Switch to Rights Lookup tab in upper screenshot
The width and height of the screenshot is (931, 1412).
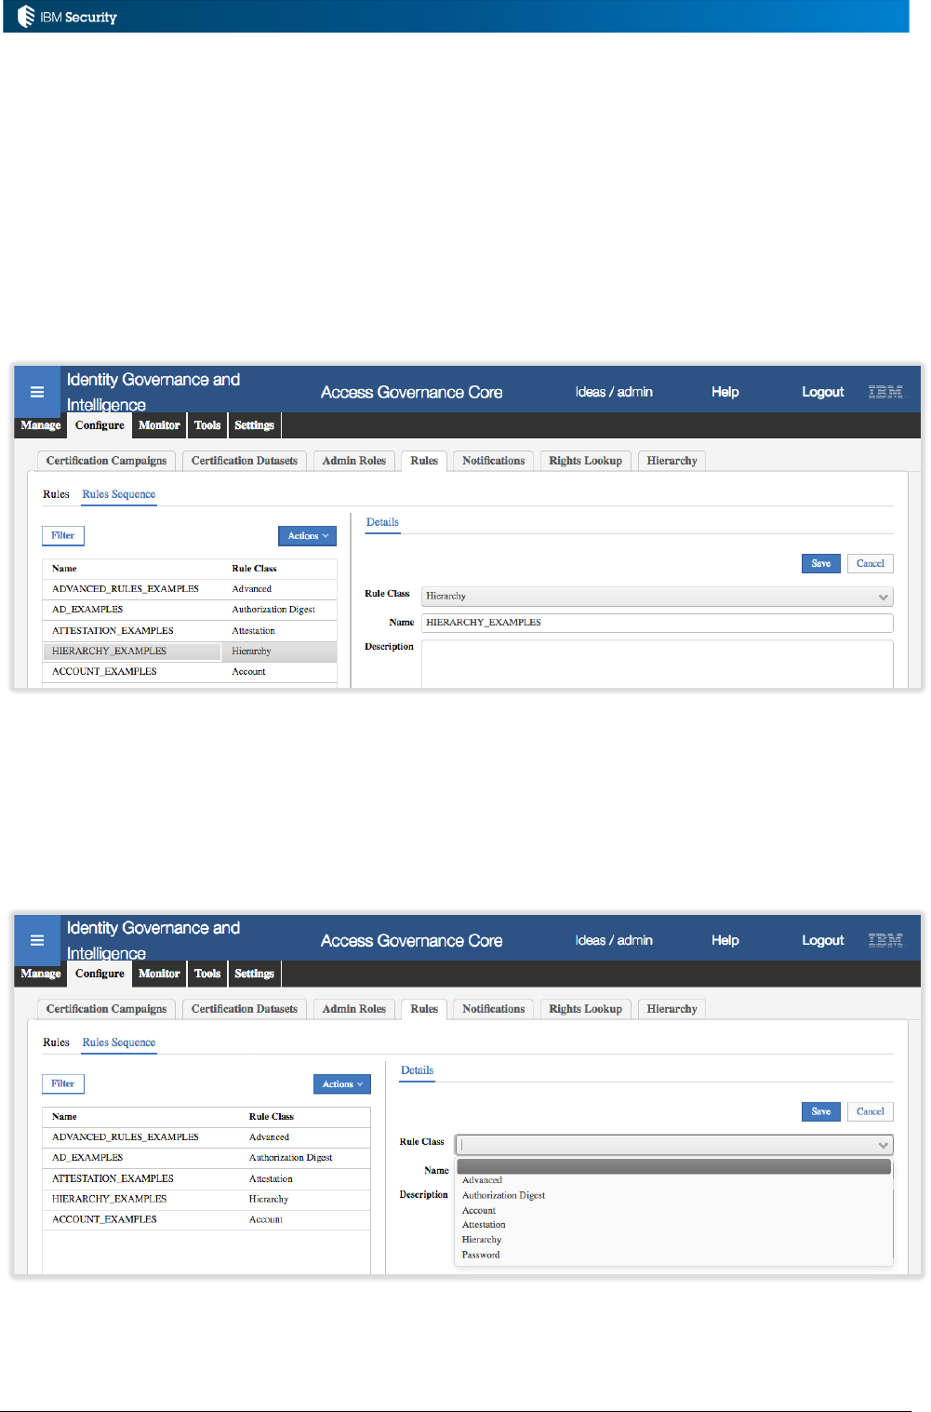click(585, 461)
